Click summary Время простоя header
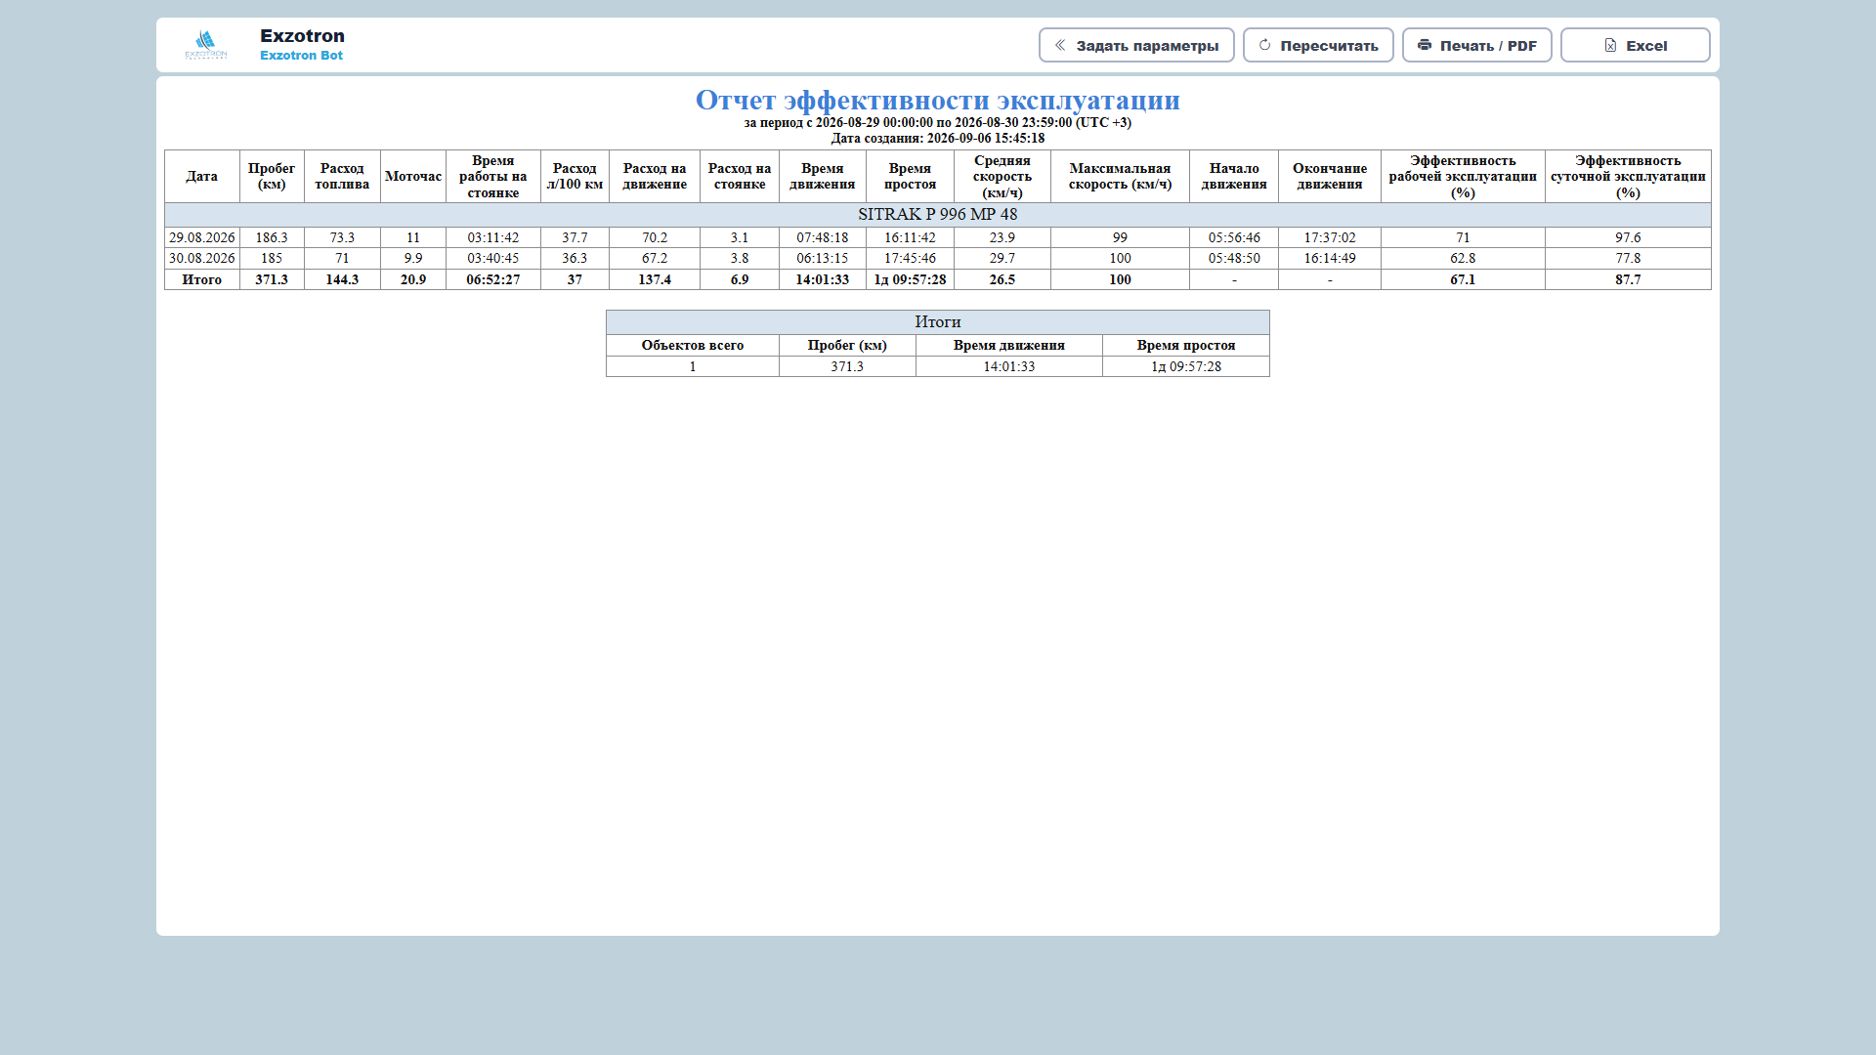Screen dimensions: 1876x1055 point(1186,345)
